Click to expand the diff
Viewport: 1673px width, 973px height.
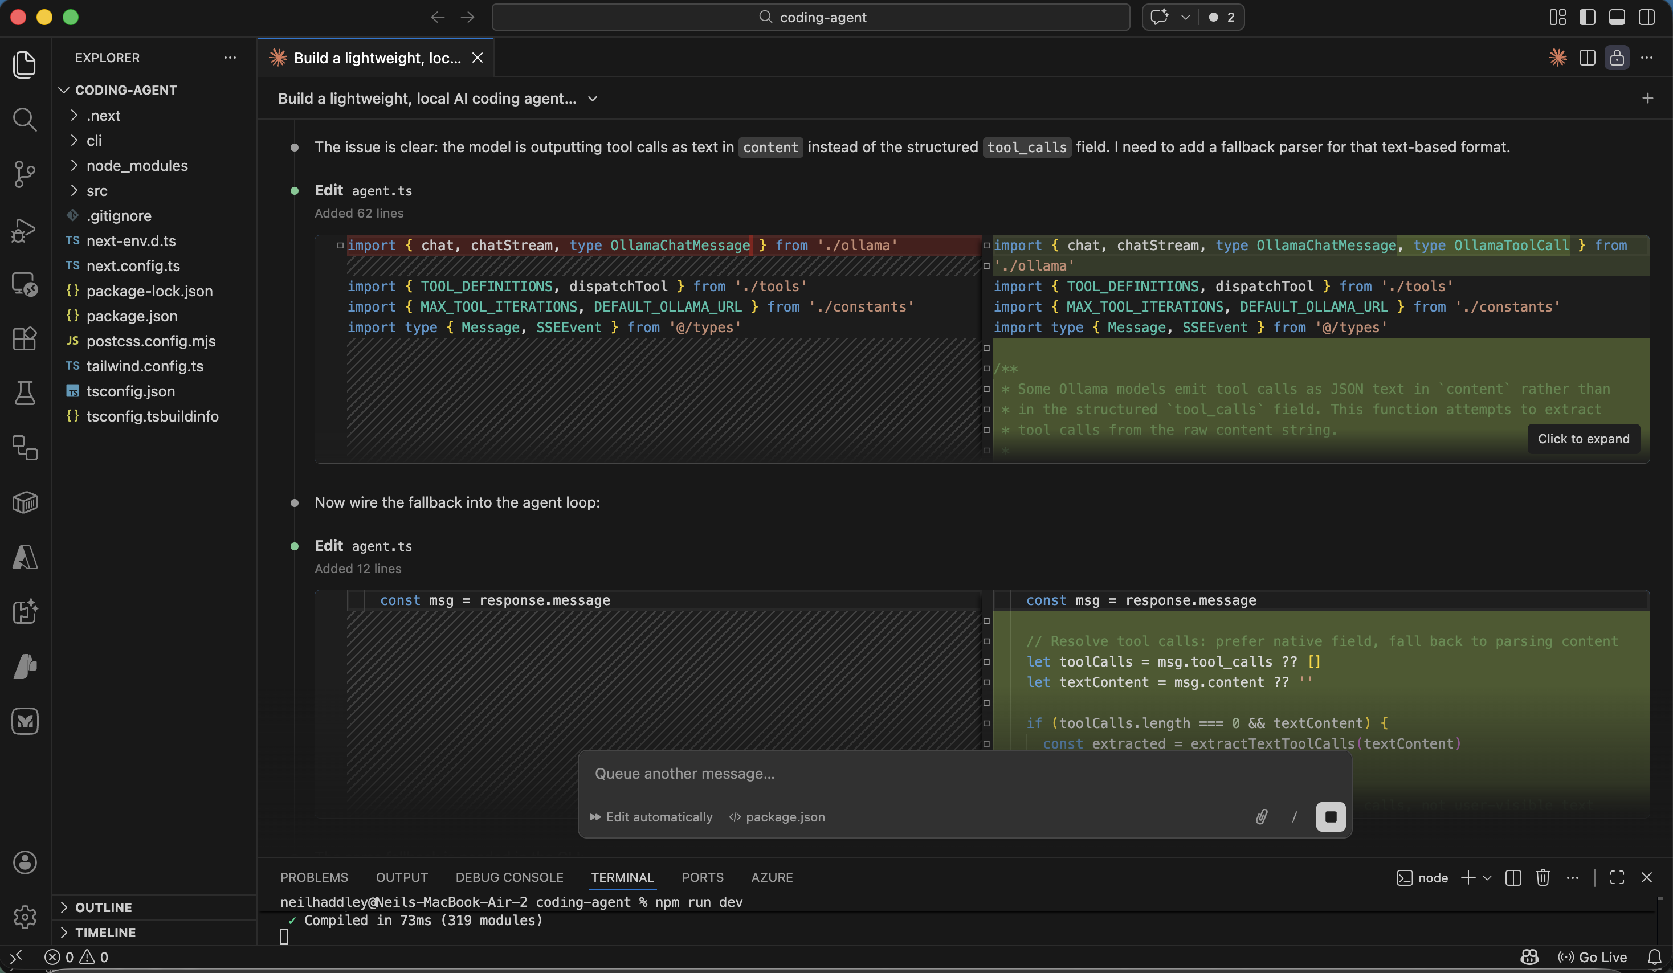1584,439
